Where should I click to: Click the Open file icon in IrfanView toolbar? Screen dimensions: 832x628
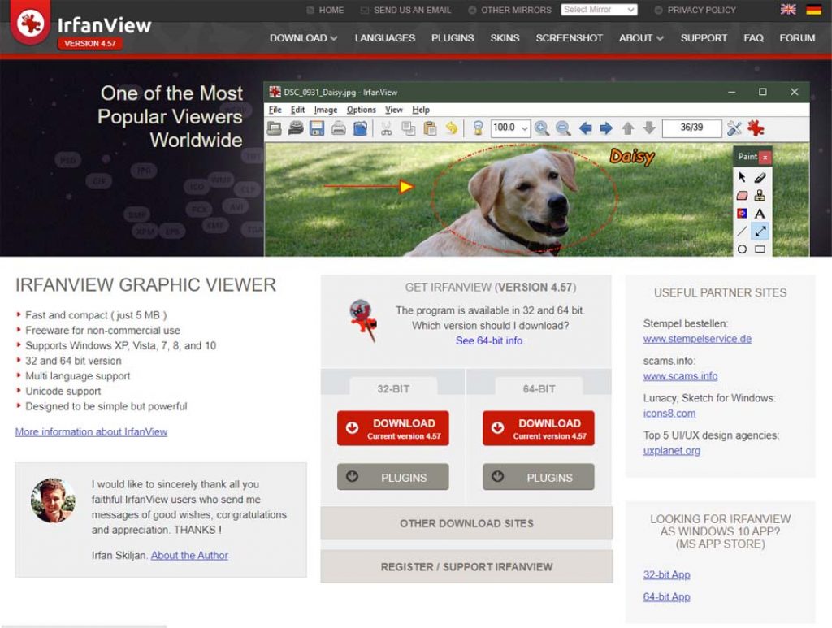point(275,128)
